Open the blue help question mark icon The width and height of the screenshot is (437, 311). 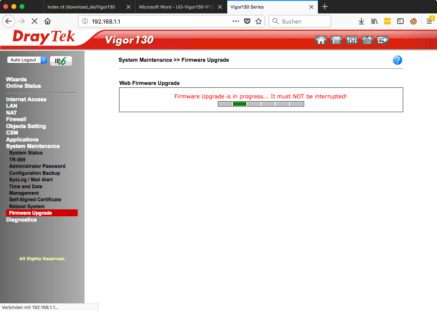click(398, 60)
